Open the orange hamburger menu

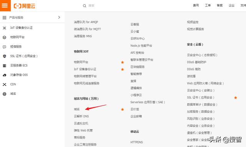(5, 5)
